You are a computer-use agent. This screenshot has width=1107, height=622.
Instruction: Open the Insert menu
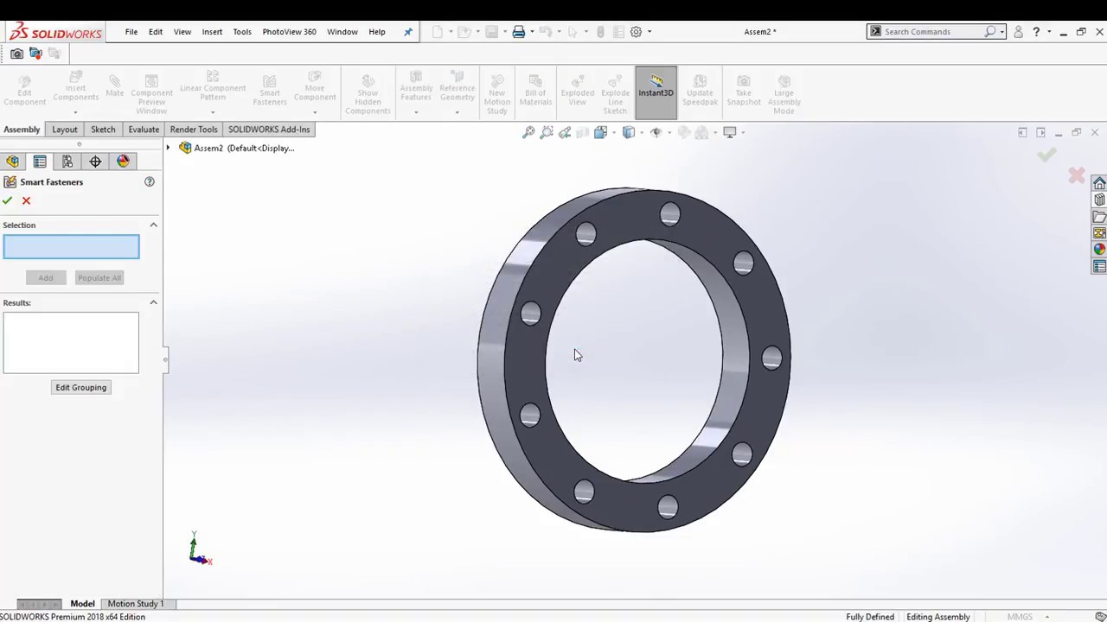(212, 32)
